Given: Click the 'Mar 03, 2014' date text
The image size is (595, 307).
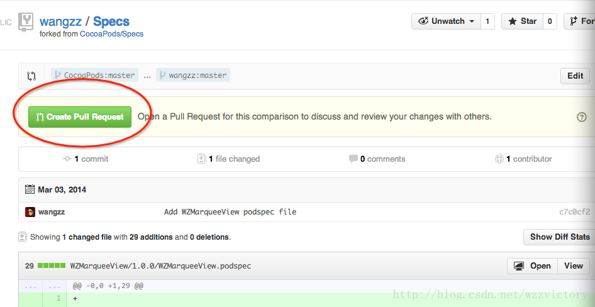Looking at the screenshot, I should pos(62,189).
